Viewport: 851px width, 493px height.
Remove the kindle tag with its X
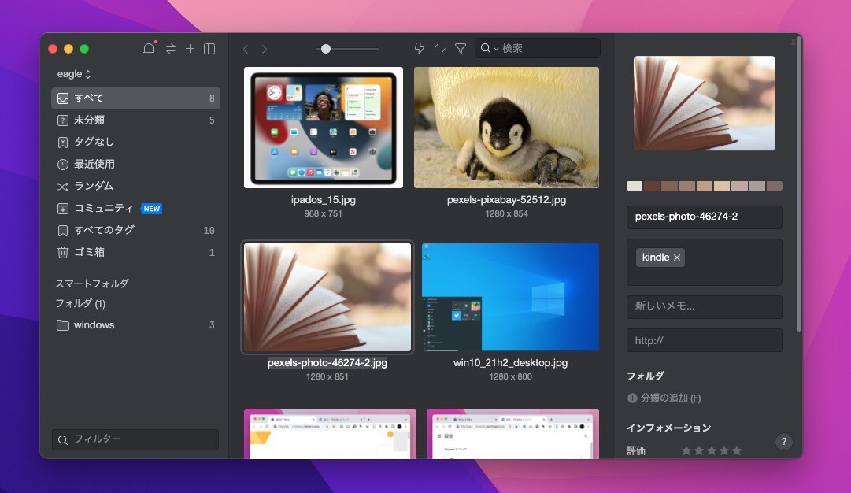(x=677, y=258)
